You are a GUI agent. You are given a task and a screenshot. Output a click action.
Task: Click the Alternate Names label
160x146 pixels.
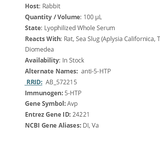51,71
